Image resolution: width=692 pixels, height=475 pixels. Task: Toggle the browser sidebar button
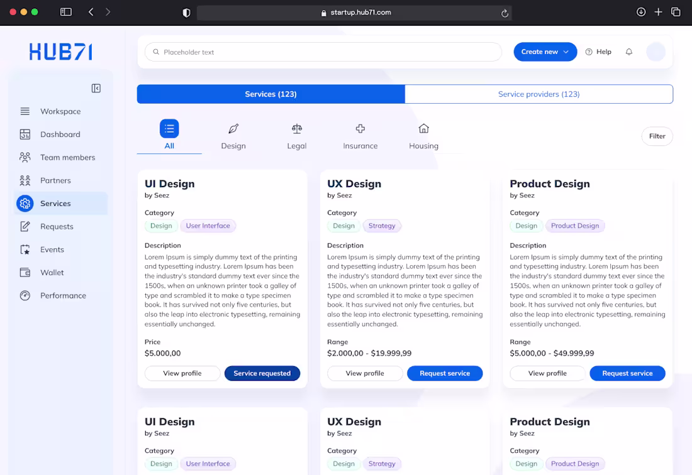[x=66, y=12]
